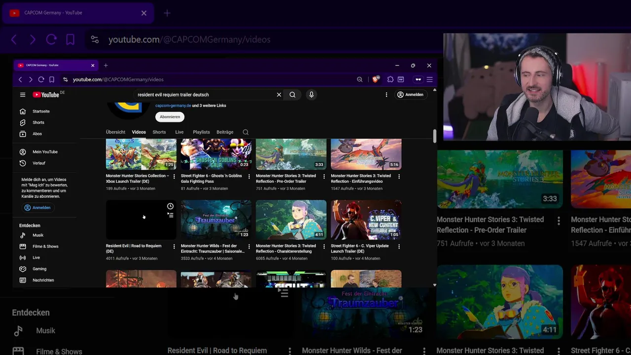The height and width of the screenshot is (355, 631).
Task: Add Road to Requiem to watch later
Action: (x=170, y=206)
